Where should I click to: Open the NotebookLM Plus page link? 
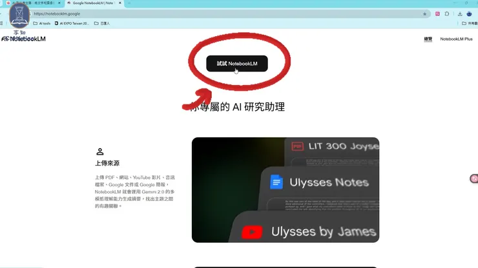(456, 39)
